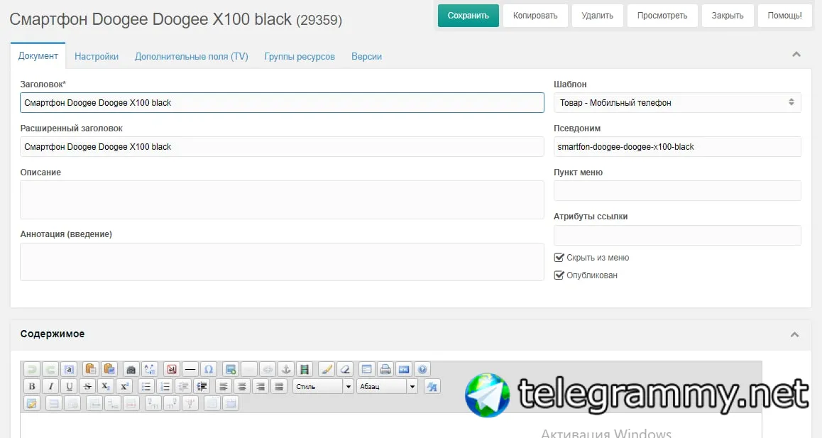
Task: Click the Cleanup Code brush icon
Action: pos(326,370)
